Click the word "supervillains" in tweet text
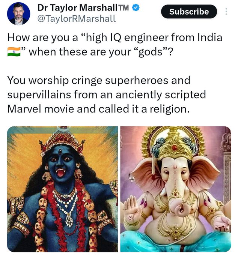Image resolution: width=238 pixels, height=255 pixels. (39, 95)
